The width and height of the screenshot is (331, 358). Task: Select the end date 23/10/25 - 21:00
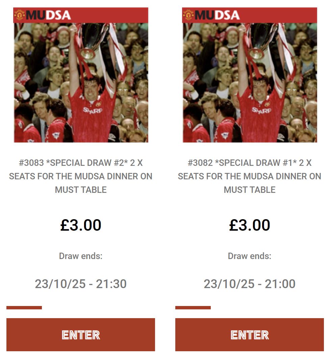[250, 284]
